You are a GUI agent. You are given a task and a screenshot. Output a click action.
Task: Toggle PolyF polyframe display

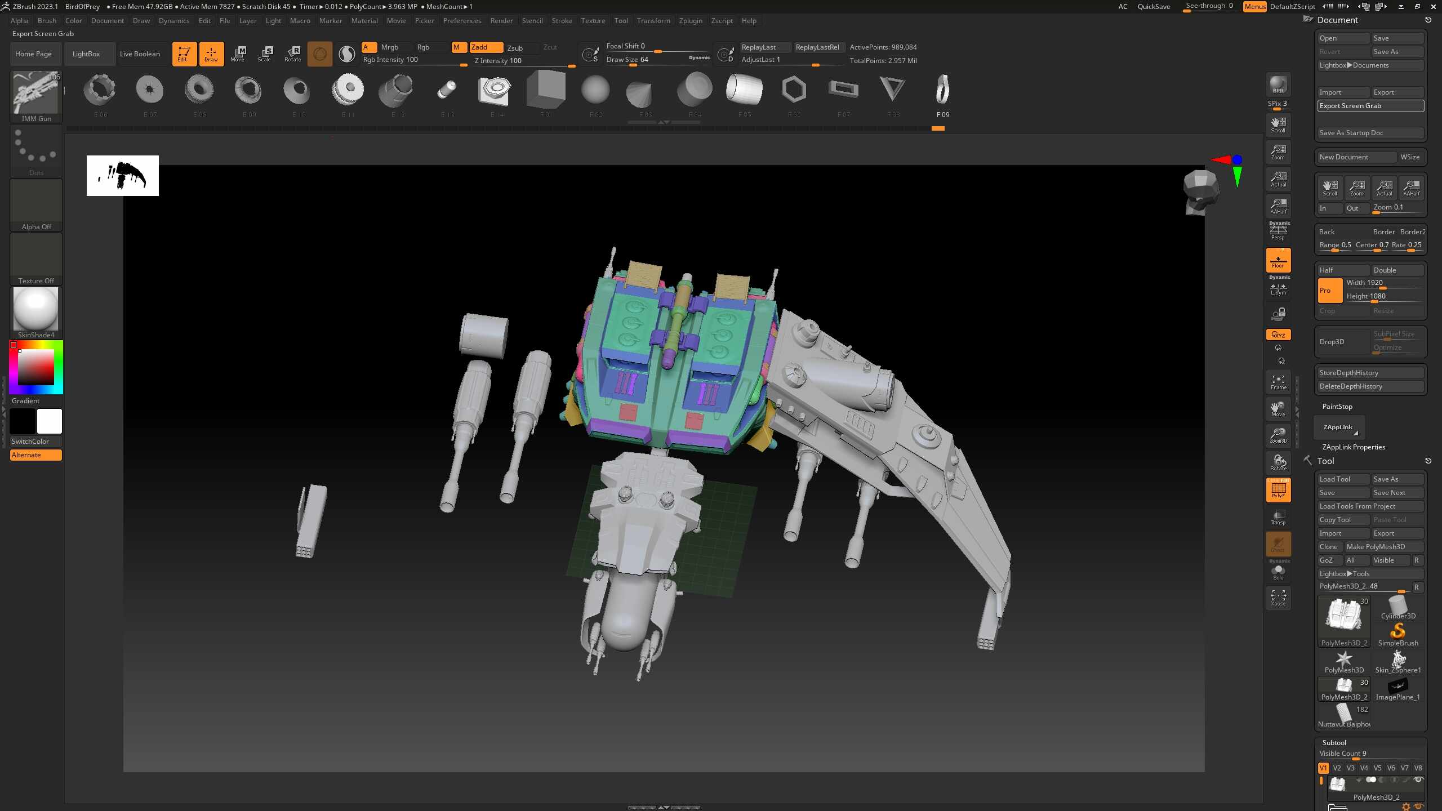point(1278,490)
